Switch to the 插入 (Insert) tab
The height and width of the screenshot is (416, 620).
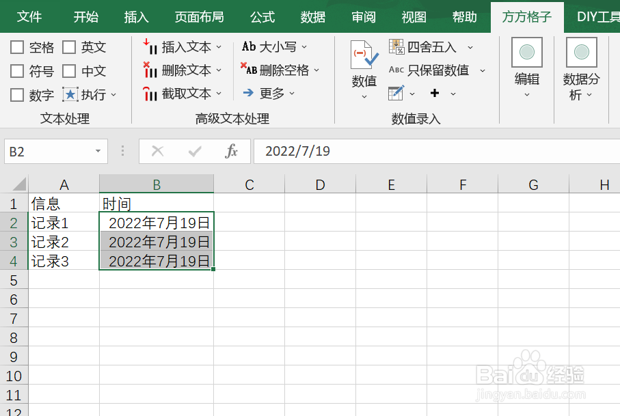(137, 16)
